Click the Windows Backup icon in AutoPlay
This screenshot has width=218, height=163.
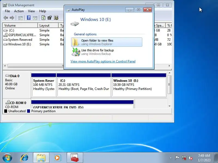(x=76, y=52)
